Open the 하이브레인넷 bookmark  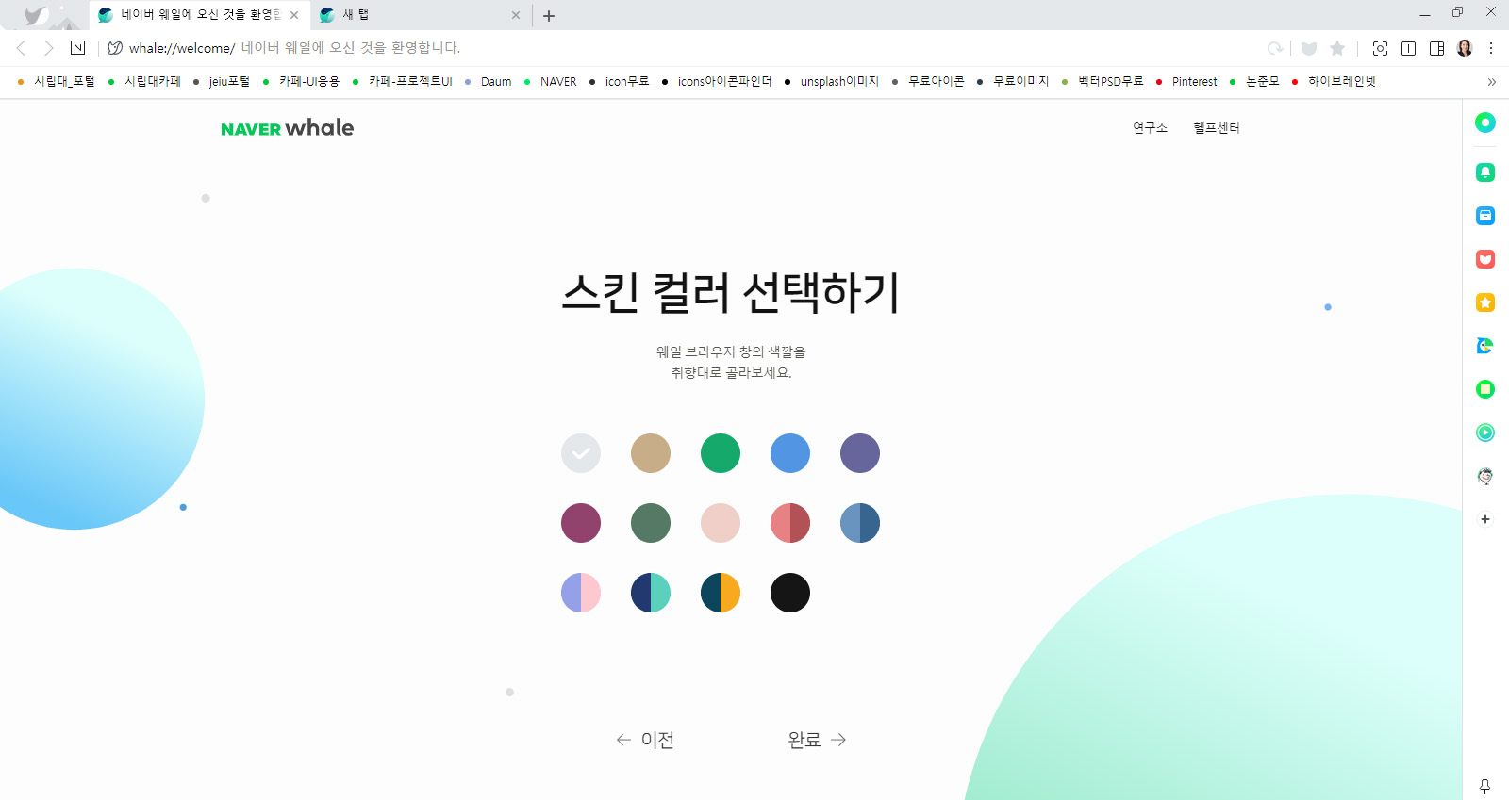(1335, 82)
